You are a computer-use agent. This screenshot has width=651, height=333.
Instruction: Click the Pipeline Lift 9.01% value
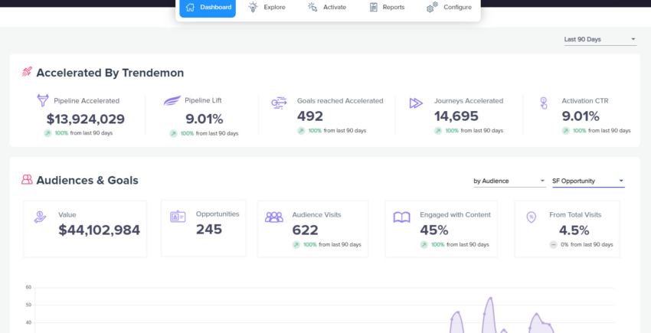(x=204, y=119)
